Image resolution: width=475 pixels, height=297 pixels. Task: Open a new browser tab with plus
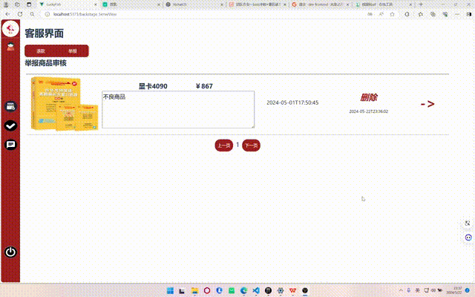point(421,4)
